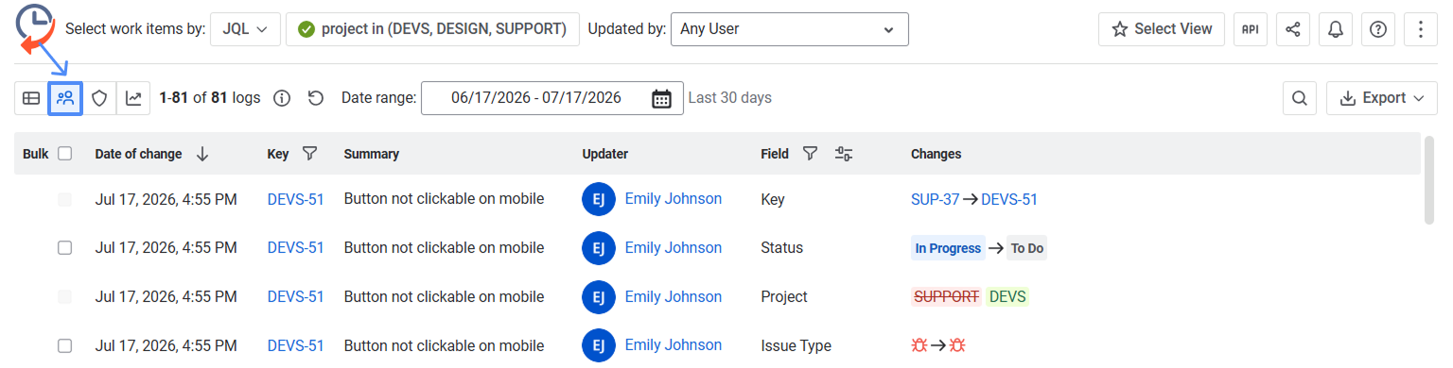This screenshot has width=1453, height=368.
Task: Click the info icon beside logs count
Action: [x=281, y=98]
